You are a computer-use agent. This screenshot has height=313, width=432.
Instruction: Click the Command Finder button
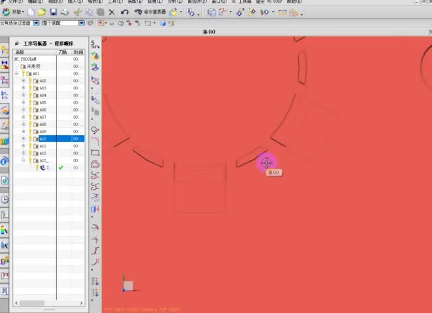click(x=150, y=12)
